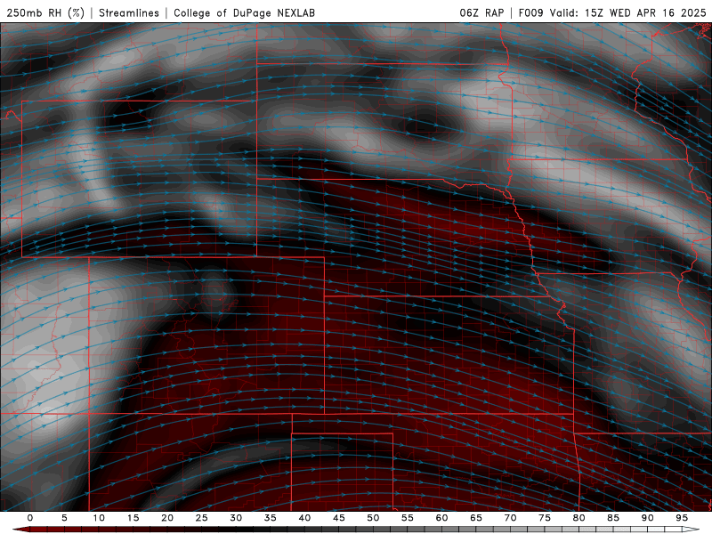The height and width of the screenshot is (534, 712).
Task: Click the "70" colorbar label
Action: click(x=510, y=518)
